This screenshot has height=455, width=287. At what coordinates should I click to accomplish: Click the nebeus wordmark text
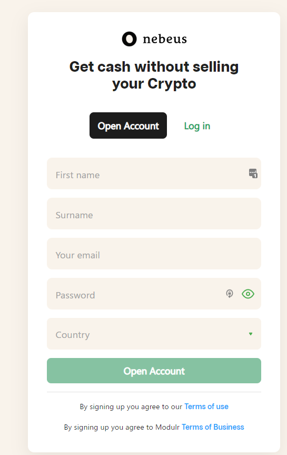165,39
